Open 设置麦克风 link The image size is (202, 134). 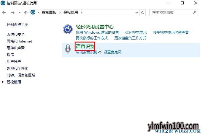[x=113, y=52]
